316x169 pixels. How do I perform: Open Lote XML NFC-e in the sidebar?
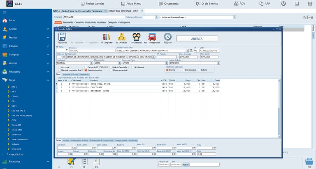coord(18,111)
